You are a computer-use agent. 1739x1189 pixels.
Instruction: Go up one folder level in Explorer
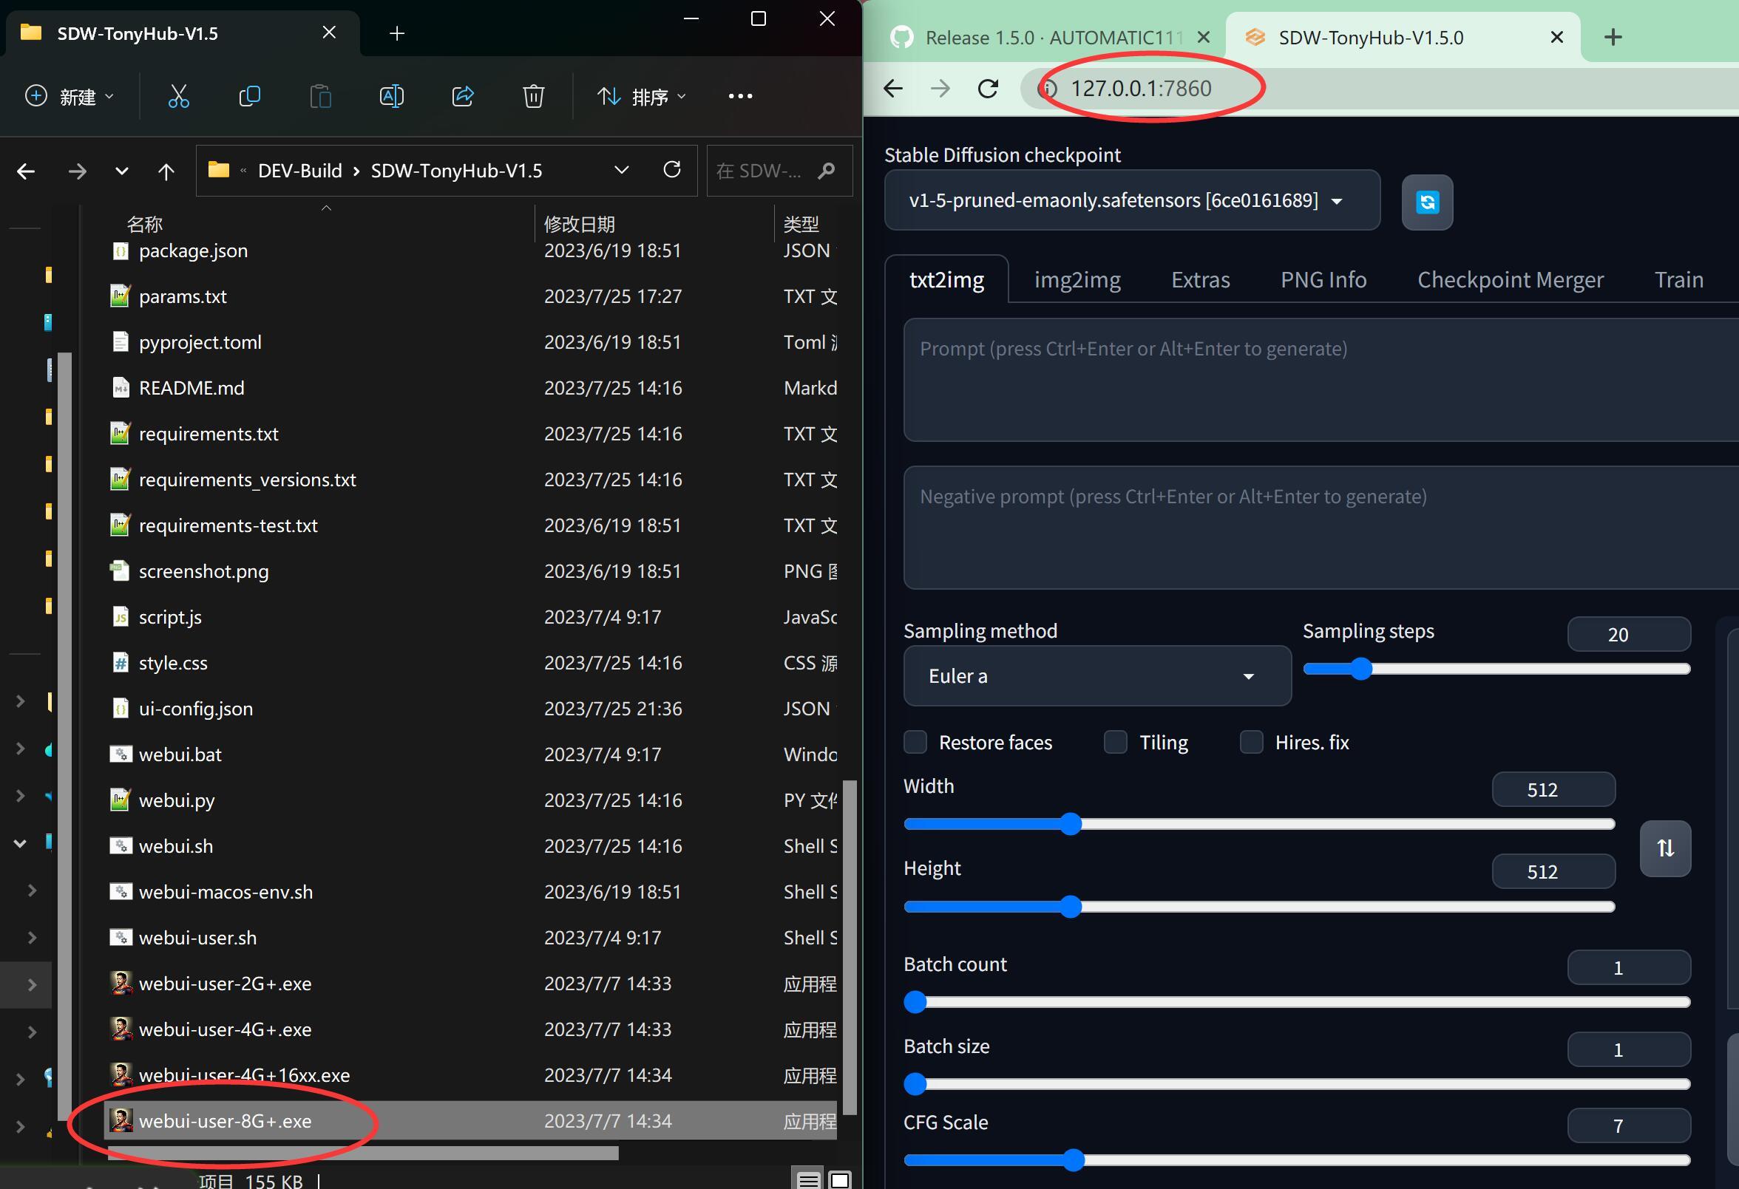click(166, 171)
